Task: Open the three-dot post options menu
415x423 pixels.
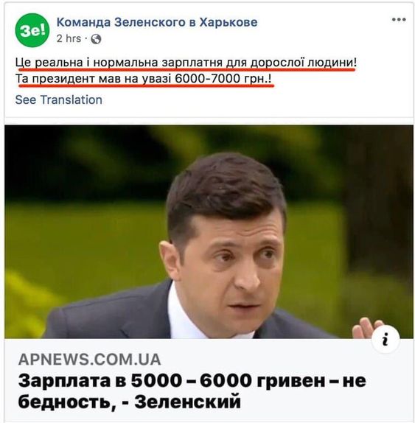Action: pos(399,19)
